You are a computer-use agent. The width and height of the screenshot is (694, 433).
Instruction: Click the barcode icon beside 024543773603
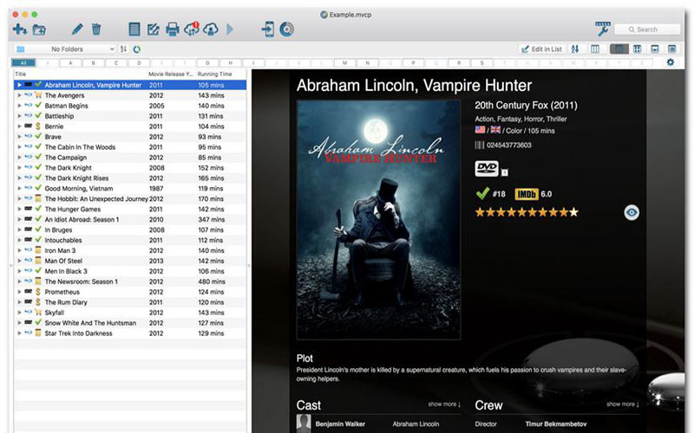pyautogui.click(x=480, y=145)
